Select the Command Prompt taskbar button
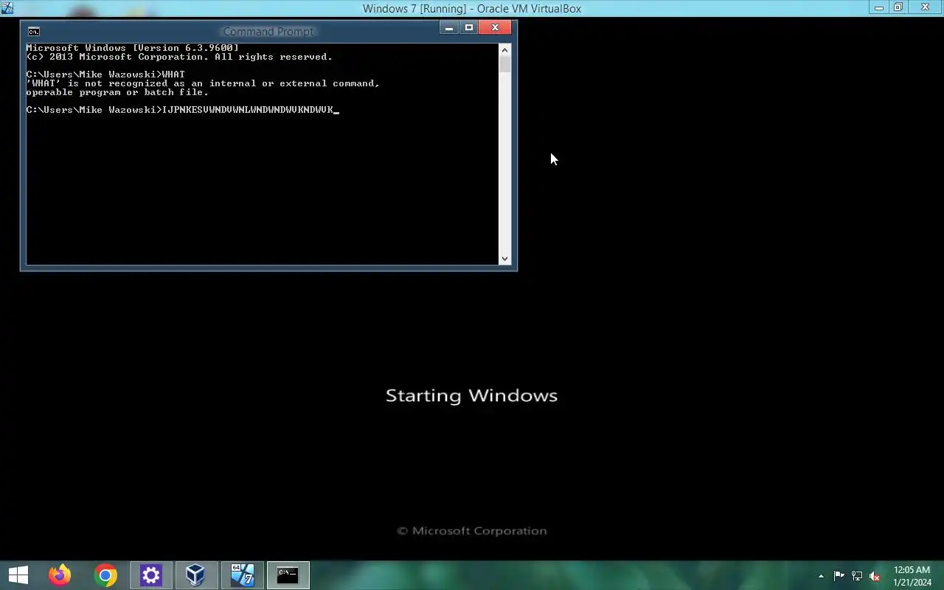The width and height of the screenshot is (944, 590). point(288,575)
